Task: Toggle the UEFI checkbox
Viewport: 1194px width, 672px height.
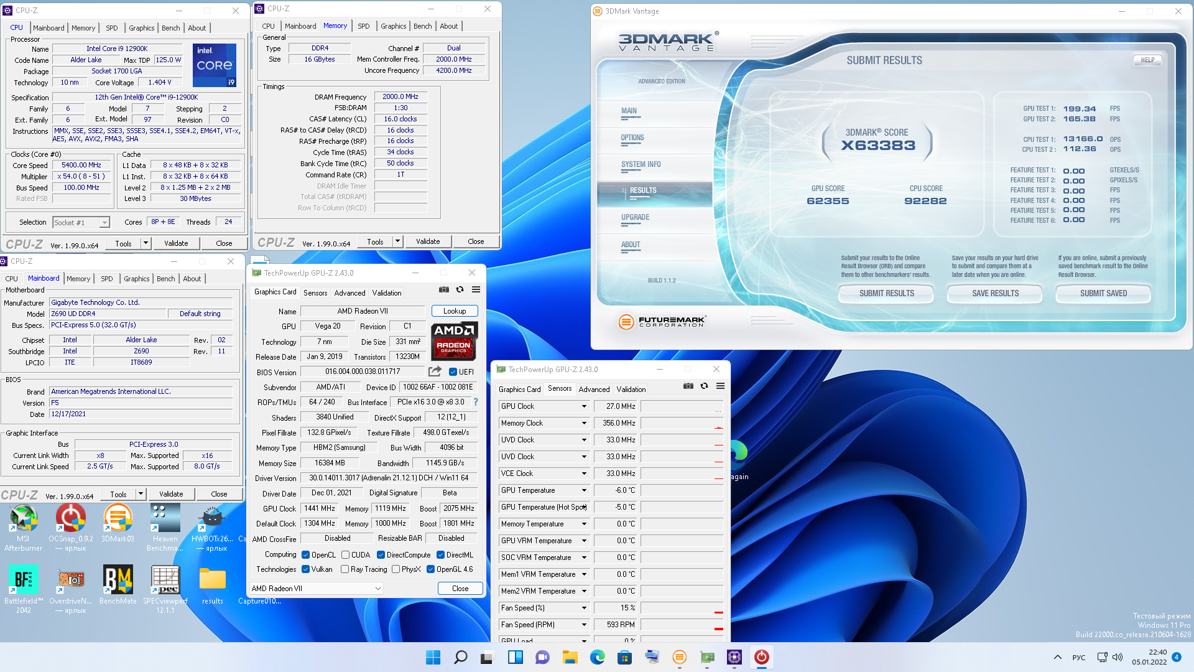Action: pos(453,372)
